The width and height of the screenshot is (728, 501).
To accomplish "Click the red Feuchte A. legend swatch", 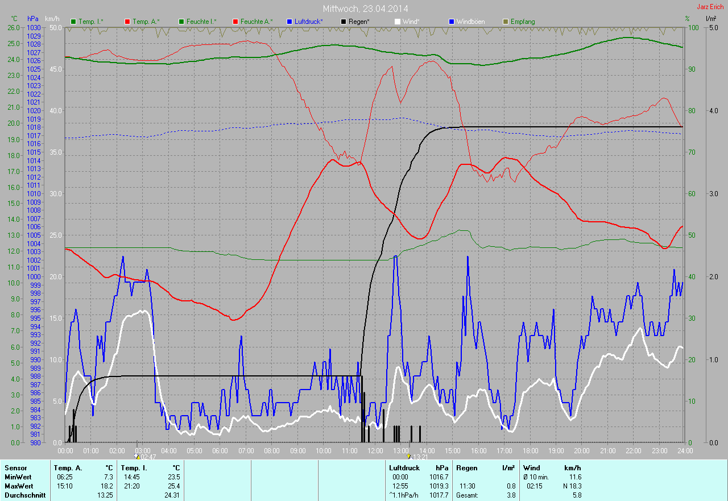I will tap(234, 22).
